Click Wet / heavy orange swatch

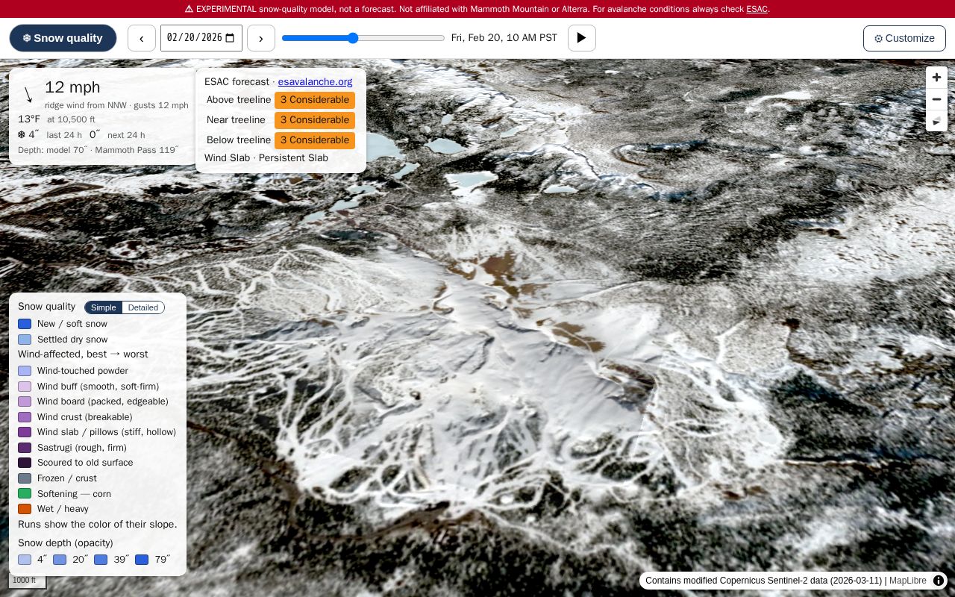coord(25,509)
